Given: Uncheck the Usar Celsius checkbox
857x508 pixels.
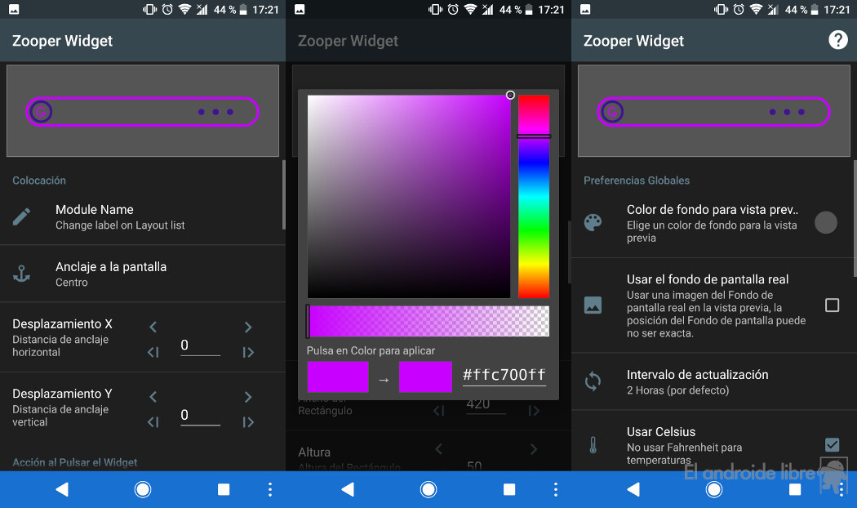Looking at the screenshot, I should (x=832, y=444).
